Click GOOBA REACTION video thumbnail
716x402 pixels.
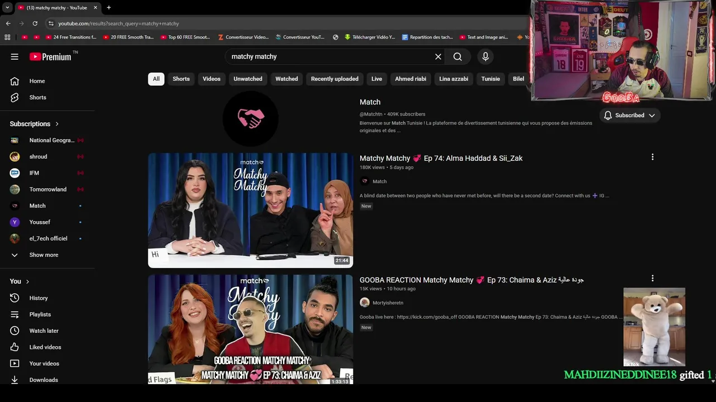[x=251, y=329]
